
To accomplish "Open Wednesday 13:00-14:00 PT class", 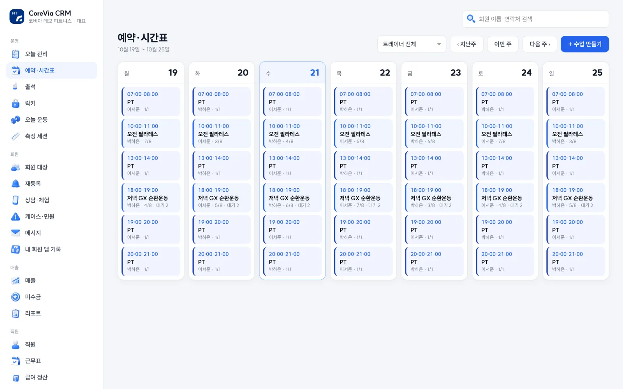I will click(292, 166).
